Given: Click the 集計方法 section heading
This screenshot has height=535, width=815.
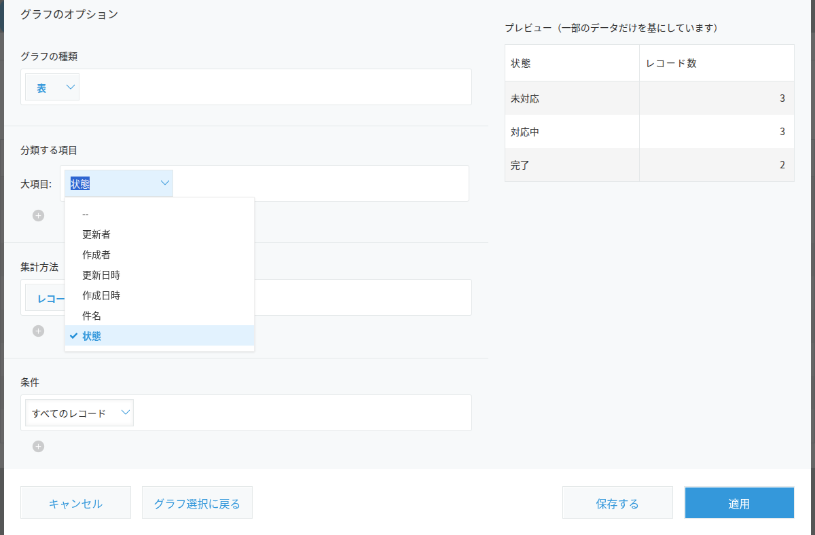Looking at the screenshot, I should click(39, 267).
